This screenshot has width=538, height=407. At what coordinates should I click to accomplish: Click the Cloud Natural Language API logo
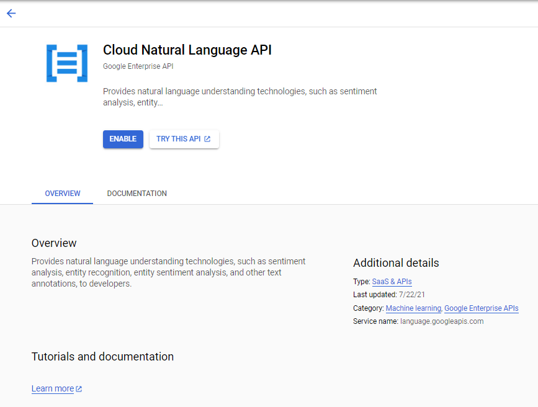pyautogui.click(x=67, y=63)
